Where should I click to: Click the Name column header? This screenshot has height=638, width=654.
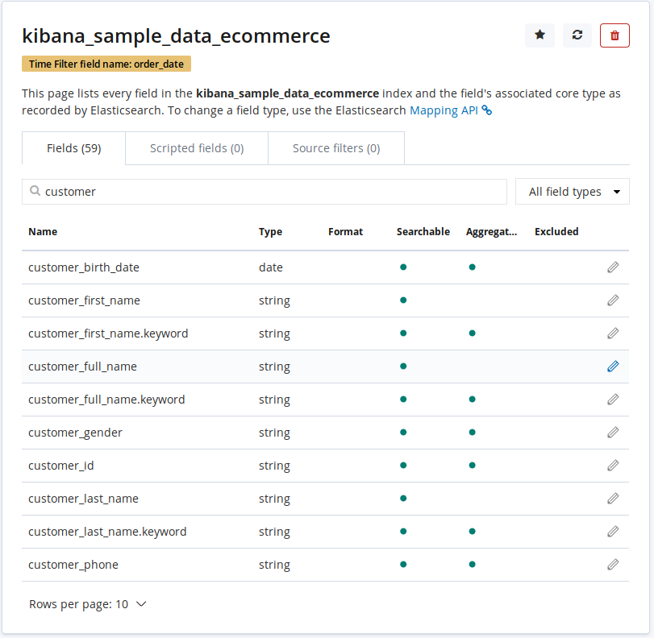(43, 231)
